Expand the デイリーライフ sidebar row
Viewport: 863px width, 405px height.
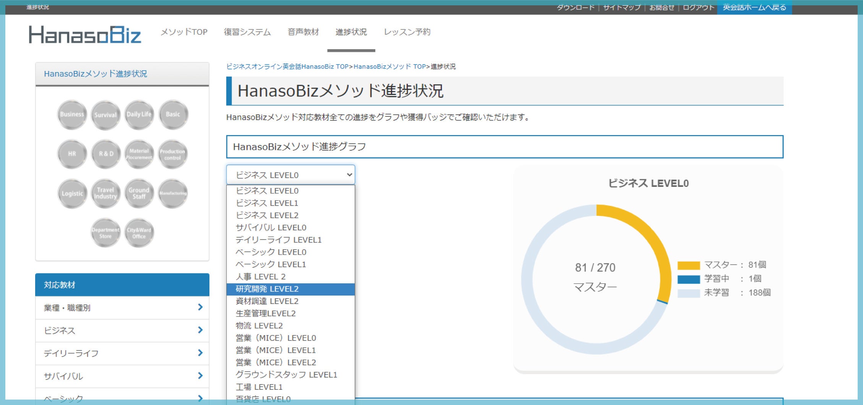tap(122, 354)
